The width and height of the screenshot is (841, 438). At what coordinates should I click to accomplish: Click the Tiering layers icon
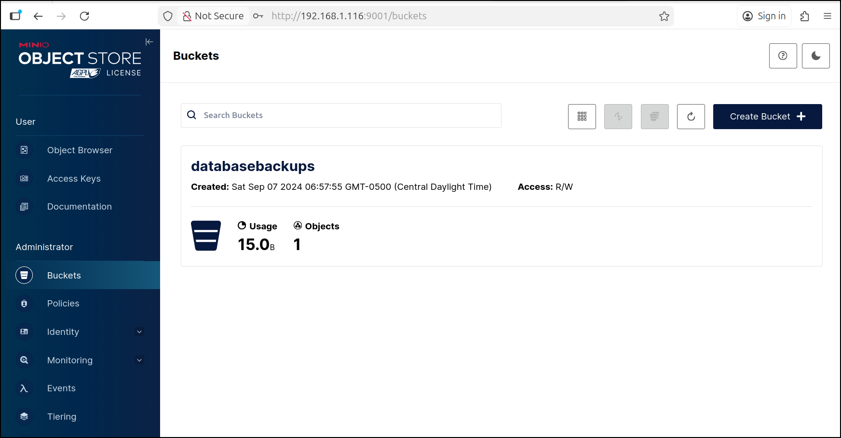(x=24, y=417)
